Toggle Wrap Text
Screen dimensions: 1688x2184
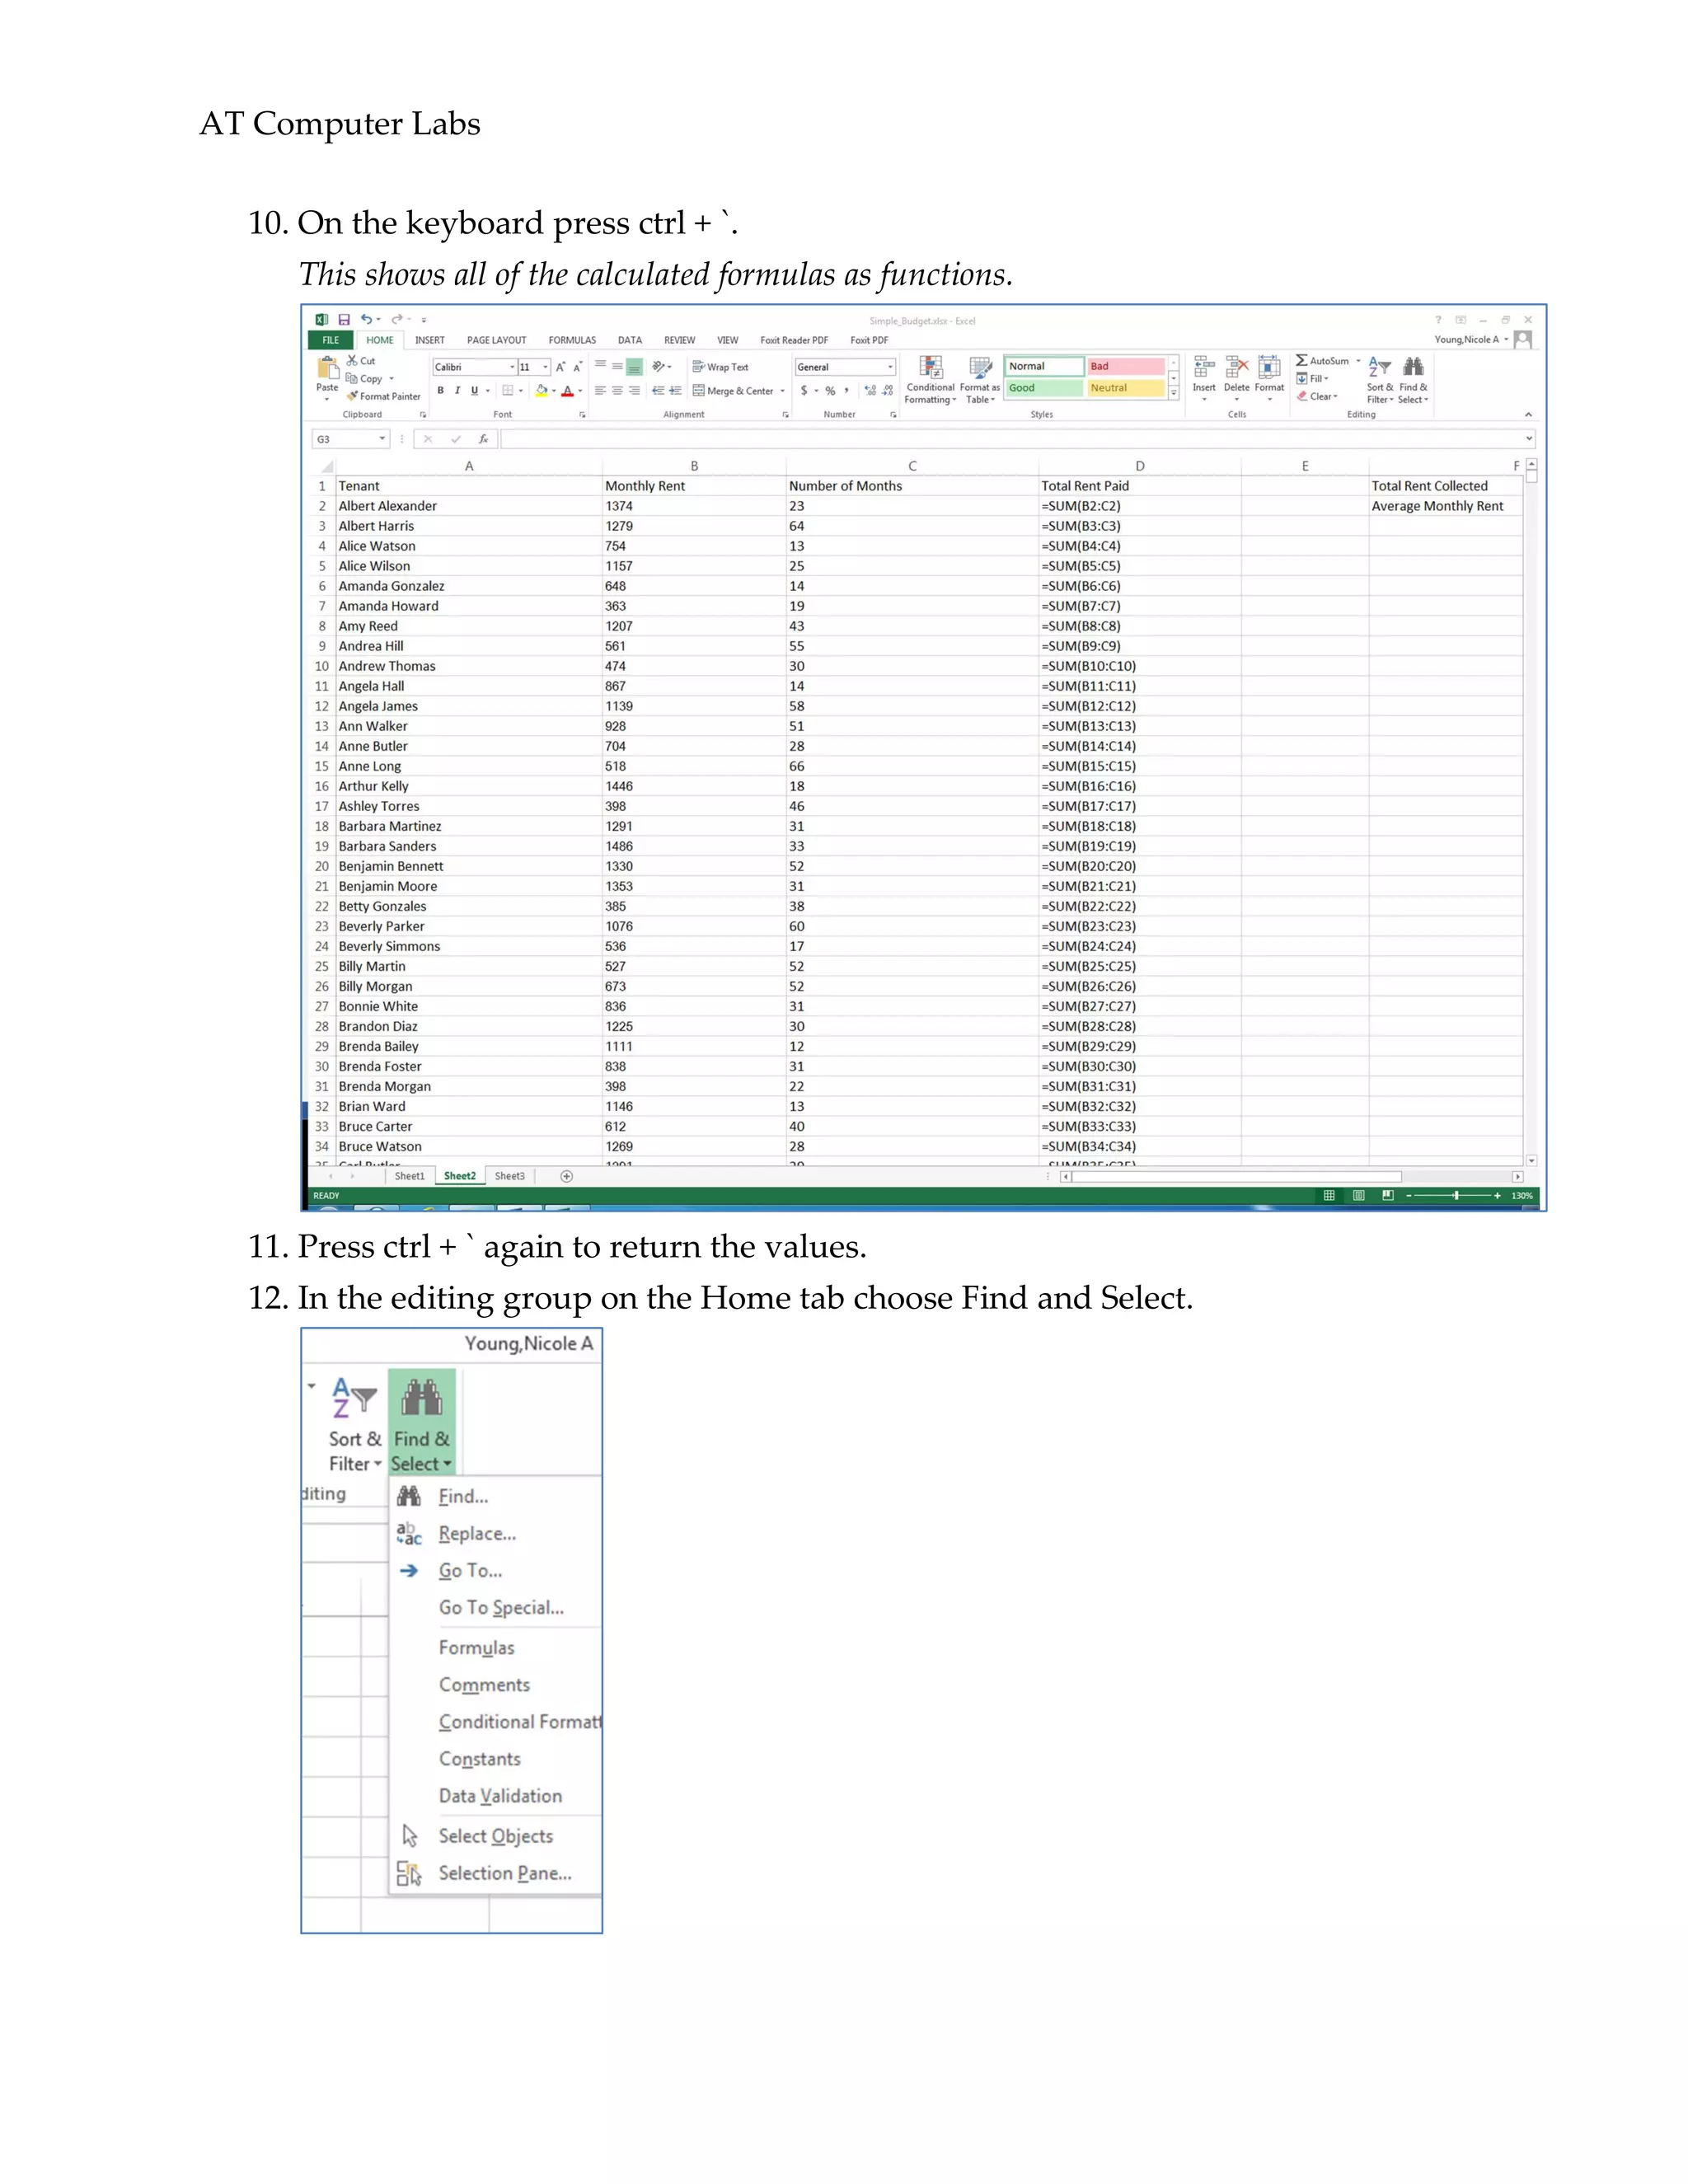coord(720,367)
